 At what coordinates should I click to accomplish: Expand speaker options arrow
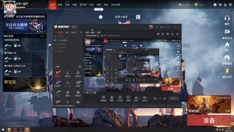click(148, 98)
